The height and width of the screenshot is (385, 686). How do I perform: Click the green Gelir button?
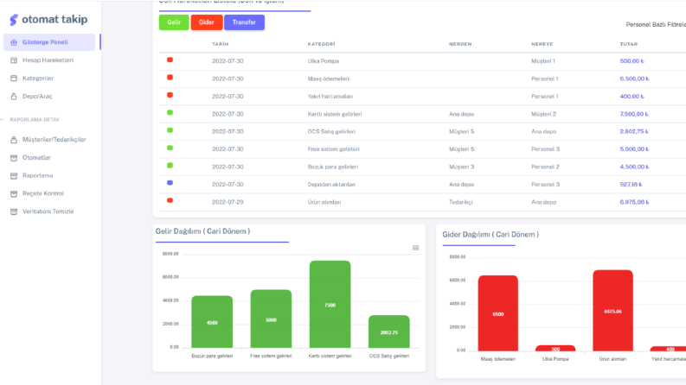[174, 22]
